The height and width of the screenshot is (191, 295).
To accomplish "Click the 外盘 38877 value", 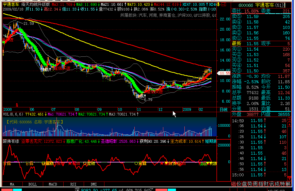I will [252, 114].
